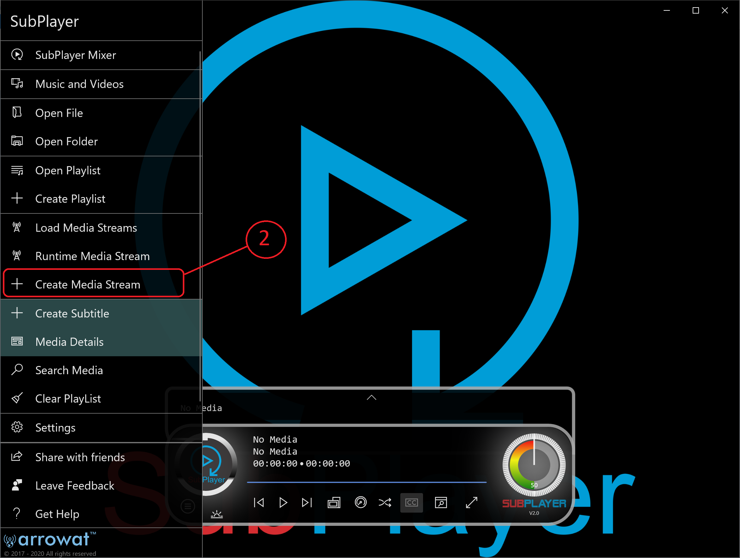Click the Get Help question mark icon
Viewport: 740px width, 558px height.
click(17, 513)
